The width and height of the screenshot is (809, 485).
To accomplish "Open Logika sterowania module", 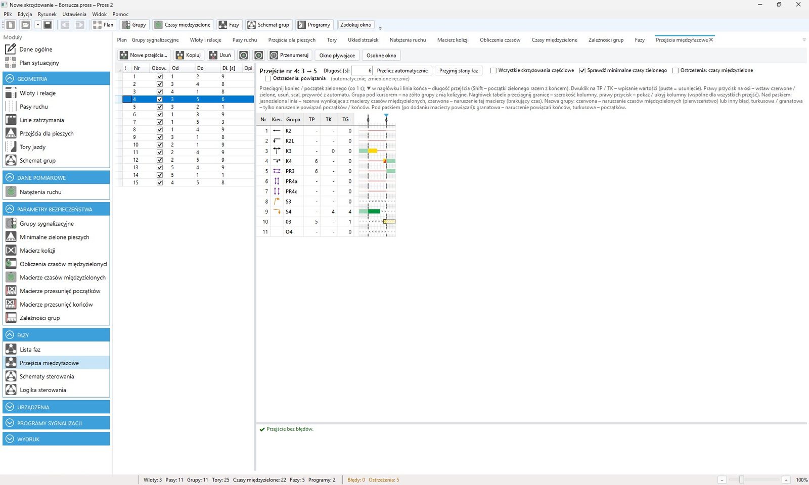I will [x=43, y=390].
